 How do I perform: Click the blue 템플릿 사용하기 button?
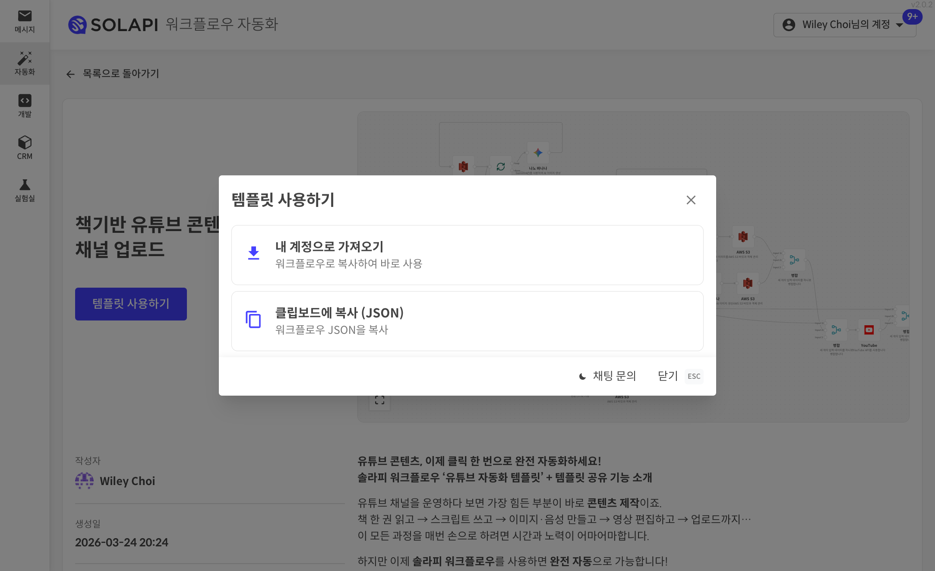tap(131, 304)
